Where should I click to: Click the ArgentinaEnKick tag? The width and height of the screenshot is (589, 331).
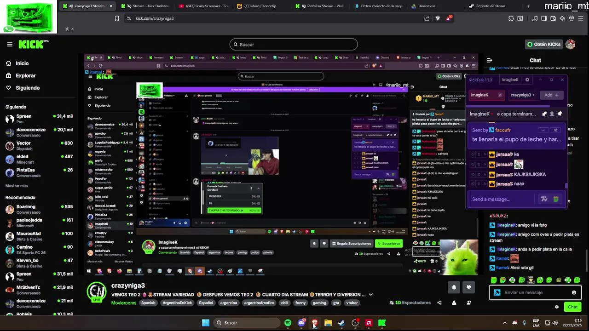tap(177, 303)
